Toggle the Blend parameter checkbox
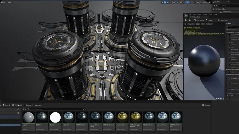This screenshot has height=134, width=239. pyautogui.click(x=229, y=42)
